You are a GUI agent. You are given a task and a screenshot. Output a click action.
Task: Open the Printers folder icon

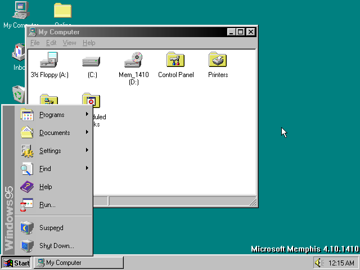(x=218, y=60)
